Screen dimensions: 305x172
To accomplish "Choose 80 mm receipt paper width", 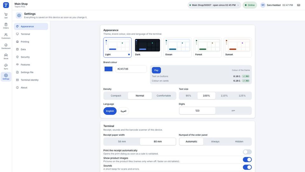I will point(158,142).
